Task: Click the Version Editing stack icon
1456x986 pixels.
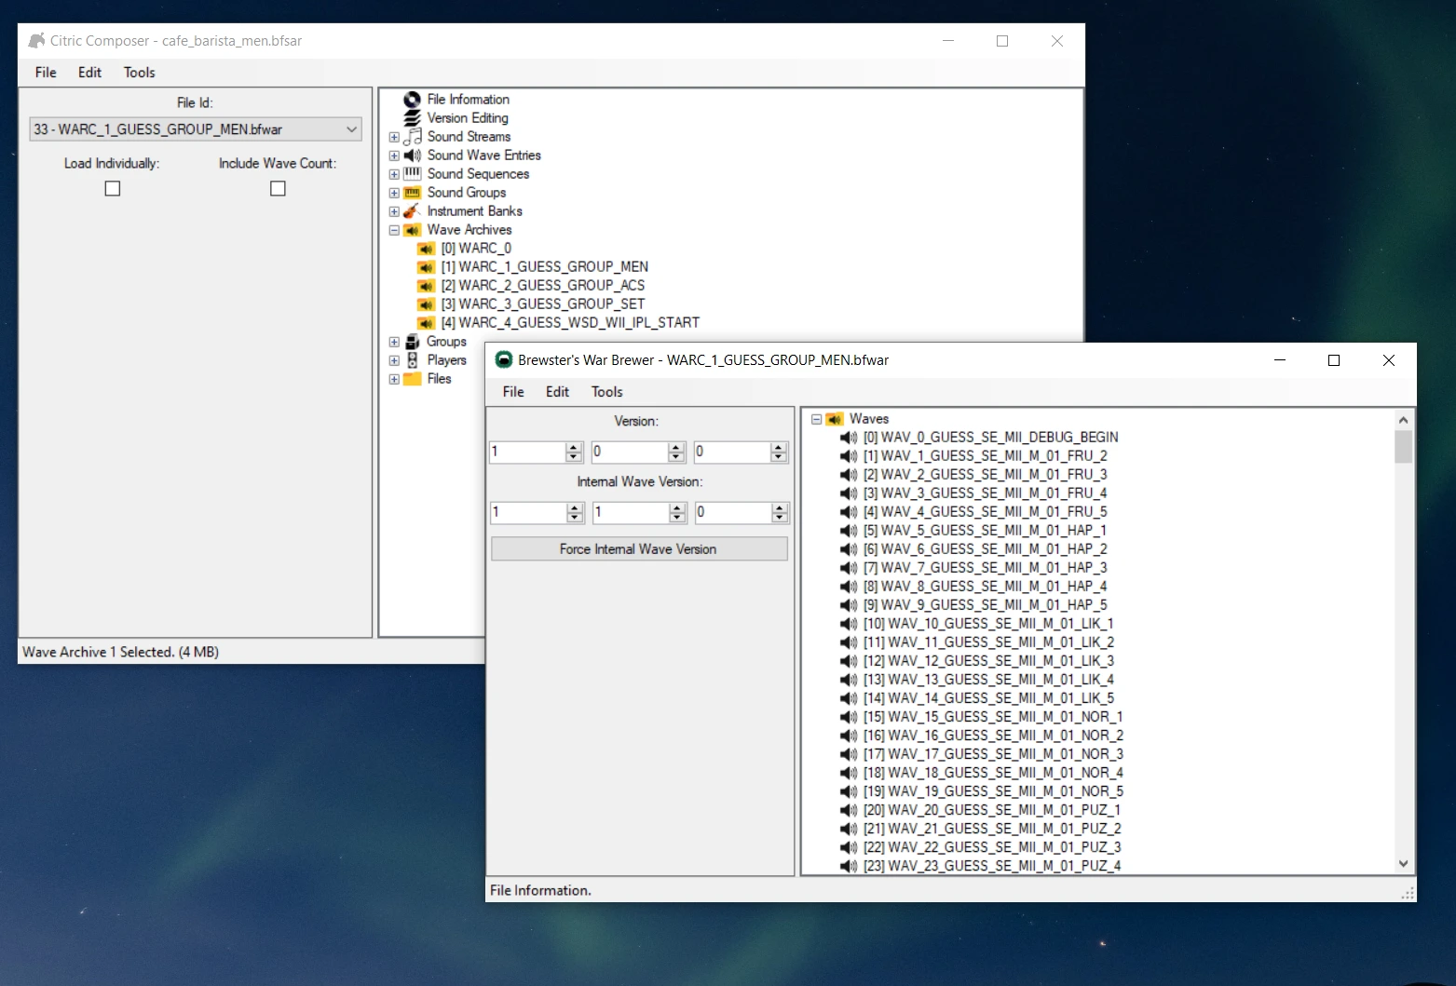Action: [x=412, y=118]
